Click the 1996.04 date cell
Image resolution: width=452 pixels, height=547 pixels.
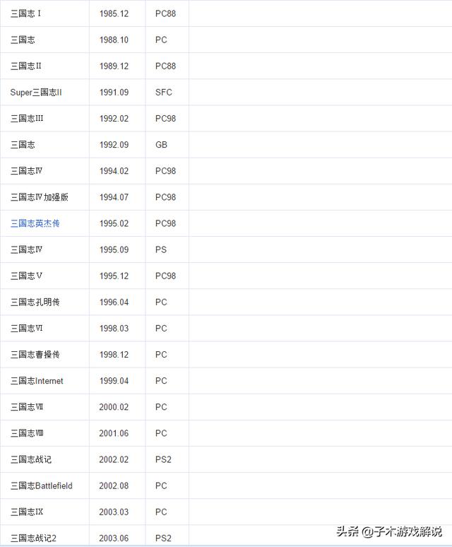coord(114,302)
